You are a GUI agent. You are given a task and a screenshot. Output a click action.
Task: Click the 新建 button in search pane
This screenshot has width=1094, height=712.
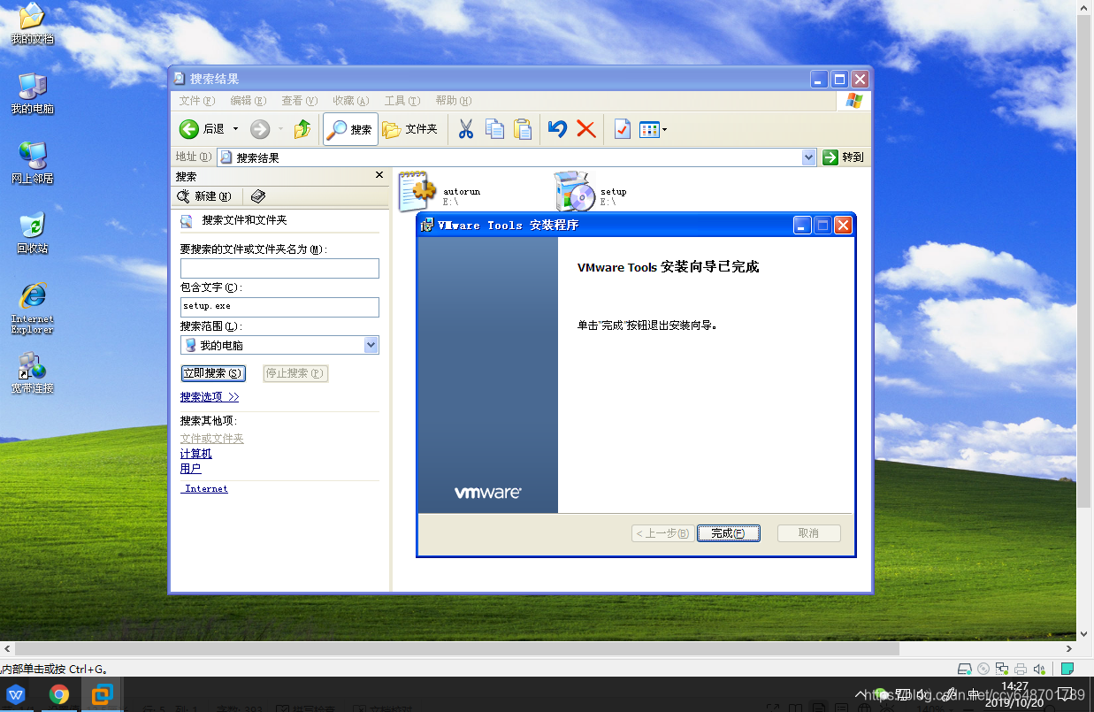204,196
